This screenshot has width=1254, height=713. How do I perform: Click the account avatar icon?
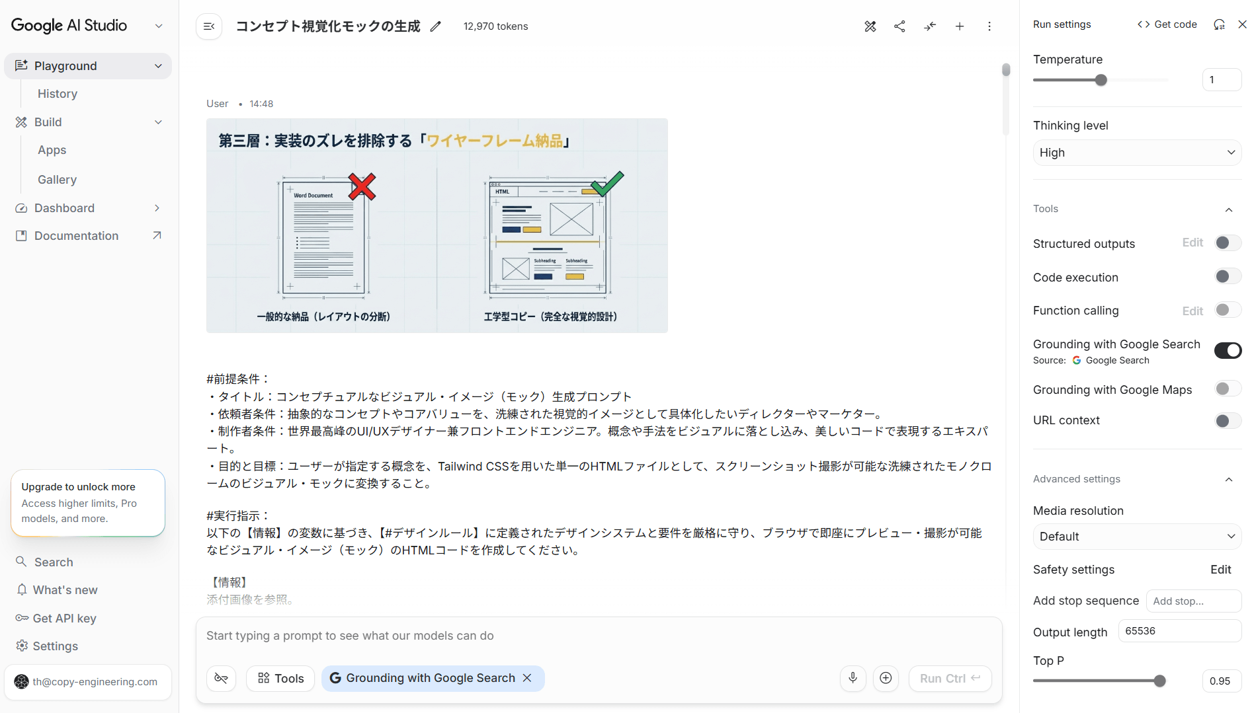click(21, 681)
